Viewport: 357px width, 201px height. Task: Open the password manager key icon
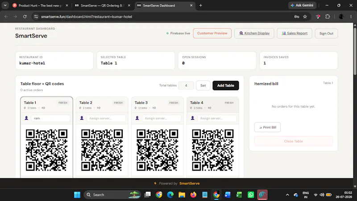click(x=296, y=17)
